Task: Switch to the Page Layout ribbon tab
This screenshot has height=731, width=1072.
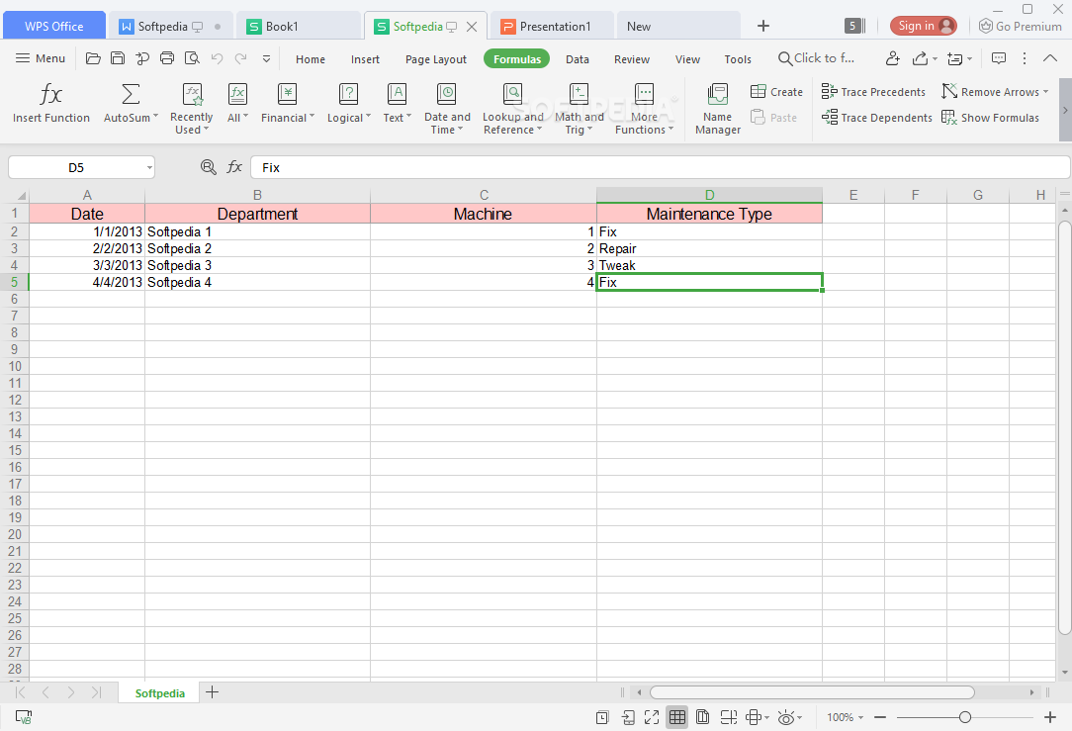Action: pos(435,59)
